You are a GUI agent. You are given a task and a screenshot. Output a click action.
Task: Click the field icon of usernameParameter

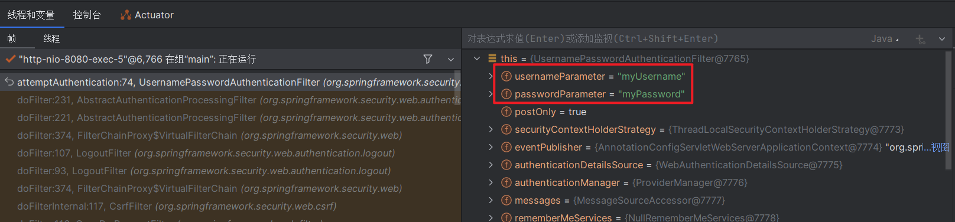click(x=506, y=76)
